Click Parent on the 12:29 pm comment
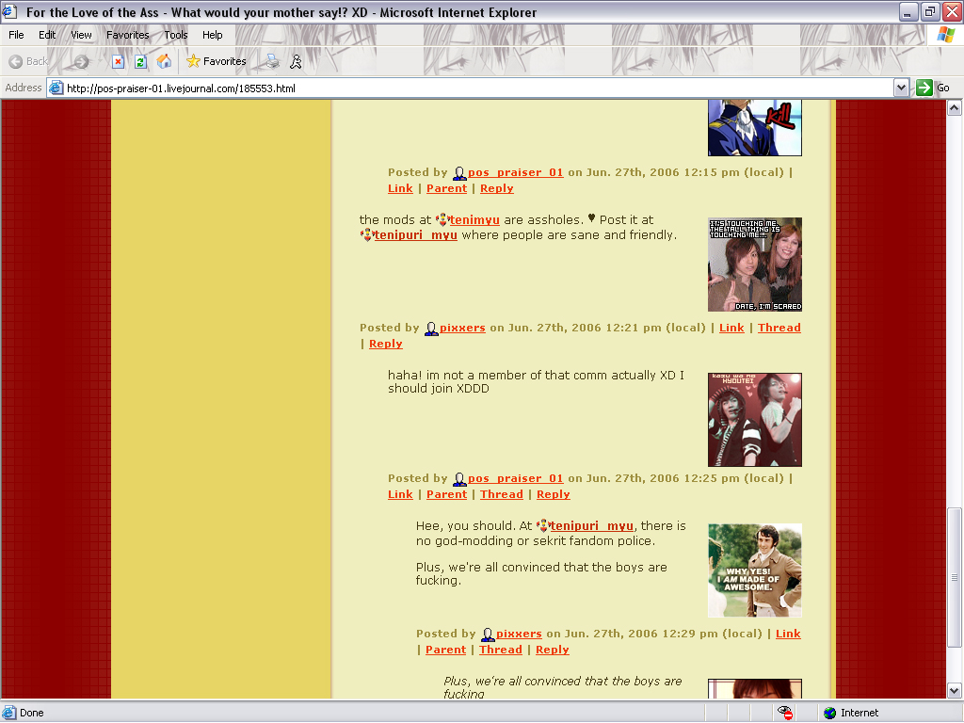This screenshot has height=723, width=964. coord(445,650)
